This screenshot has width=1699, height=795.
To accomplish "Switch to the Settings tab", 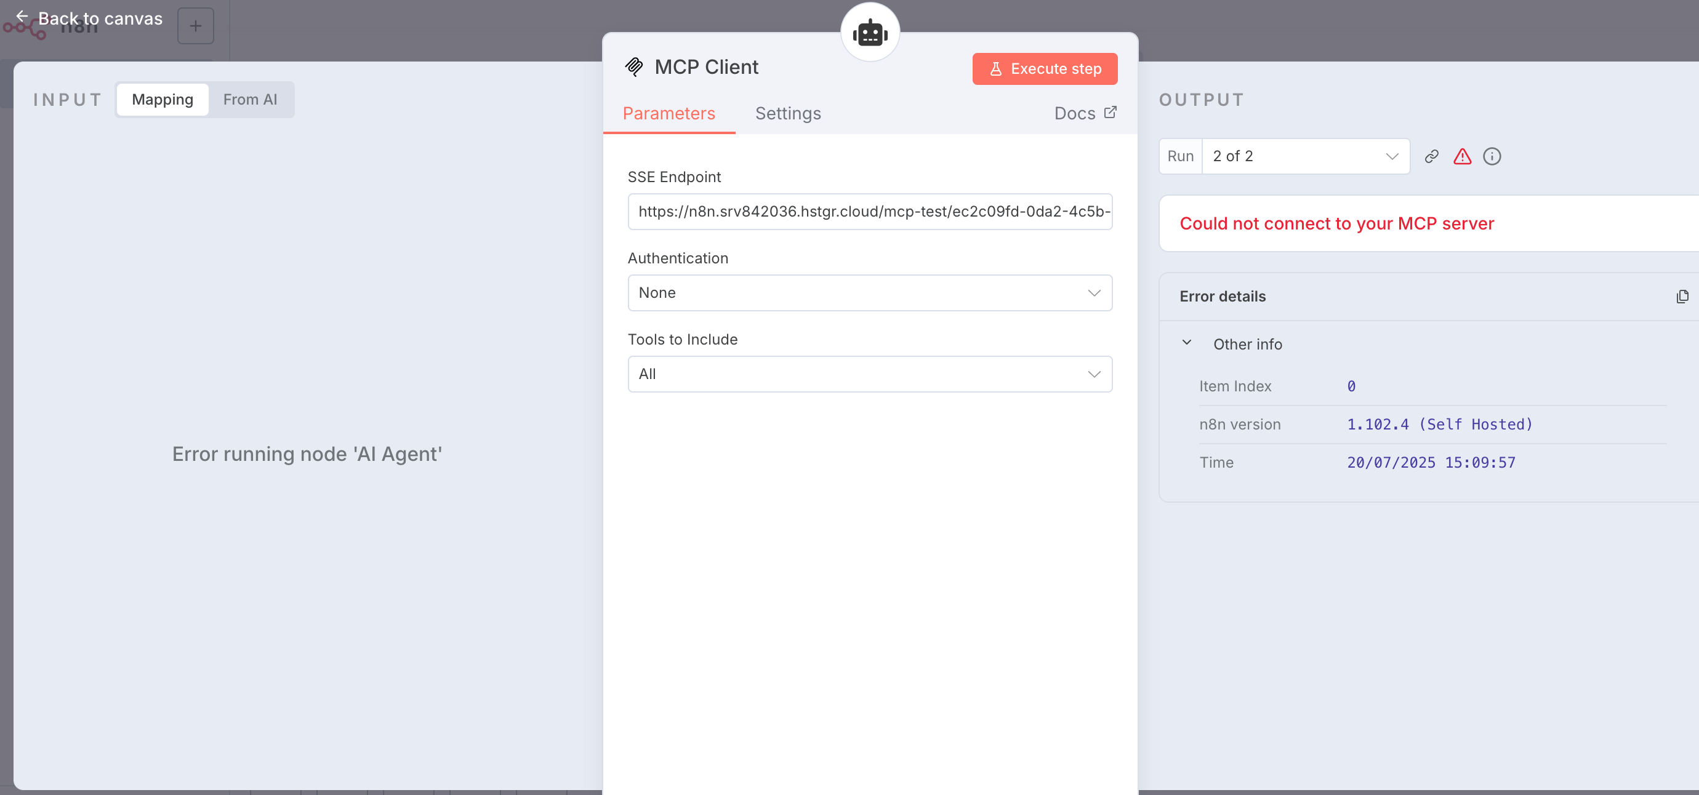I will click(x=788, y=113).
